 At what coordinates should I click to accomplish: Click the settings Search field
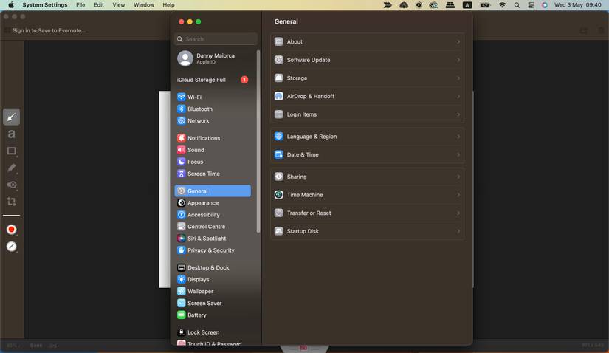(216, 39)
